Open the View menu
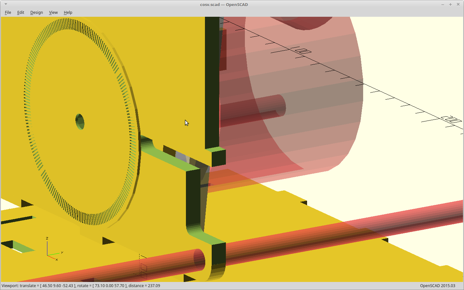This screenshot has width=464, height=290. pos(53,13)
